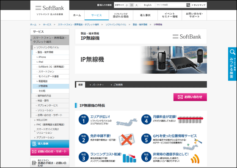237x168 pixels.
Task: Open ソフトバンクが選ばれる理由 navigation item
Action: 121,15
